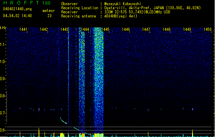Click the 1446 time axis marker
Viewport: 215px width, 137px height.
point(126,29)
